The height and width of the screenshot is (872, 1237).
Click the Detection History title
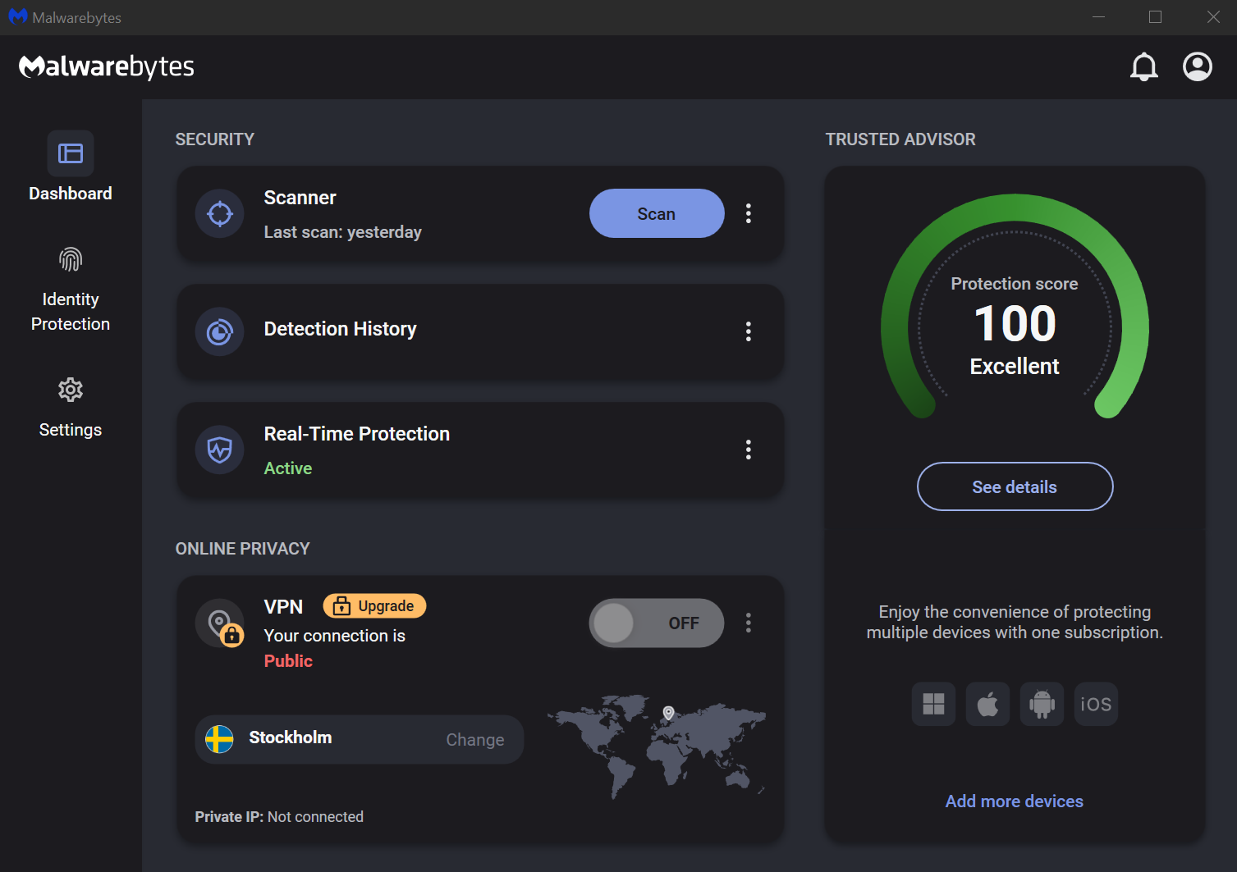[x=340, y=329]
